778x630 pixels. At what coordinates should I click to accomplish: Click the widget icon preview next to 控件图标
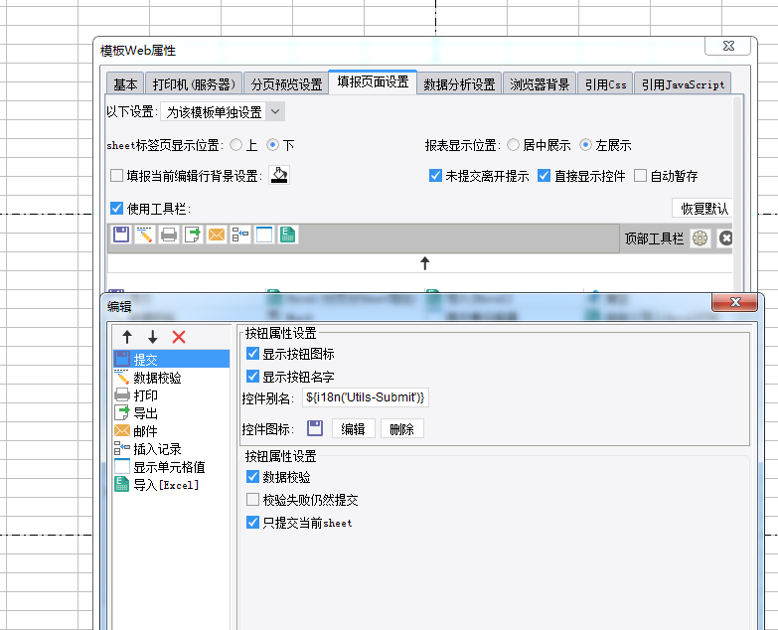point(315,428)
